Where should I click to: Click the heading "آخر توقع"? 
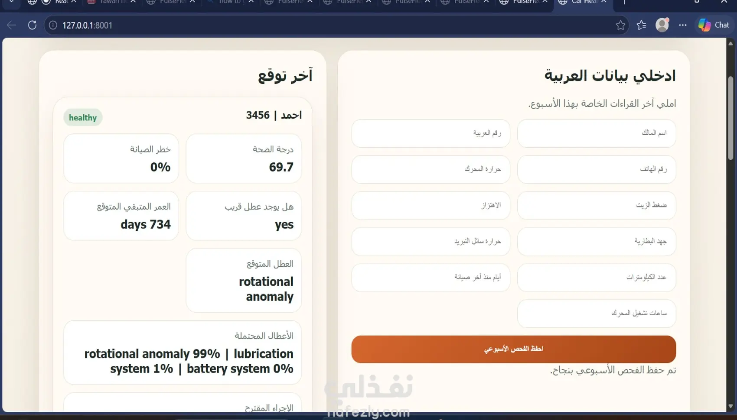pyautogui.click(x=285, y=76)
